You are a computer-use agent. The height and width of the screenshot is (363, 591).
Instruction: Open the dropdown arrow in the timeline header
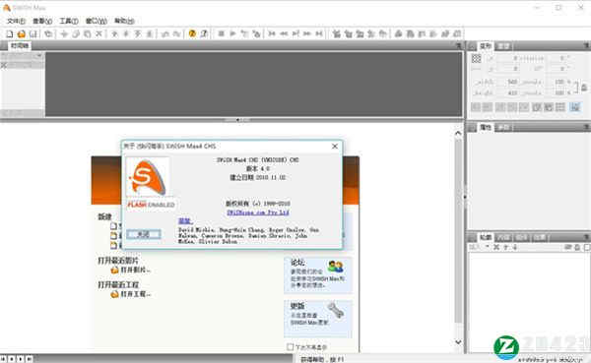(38, 56)
